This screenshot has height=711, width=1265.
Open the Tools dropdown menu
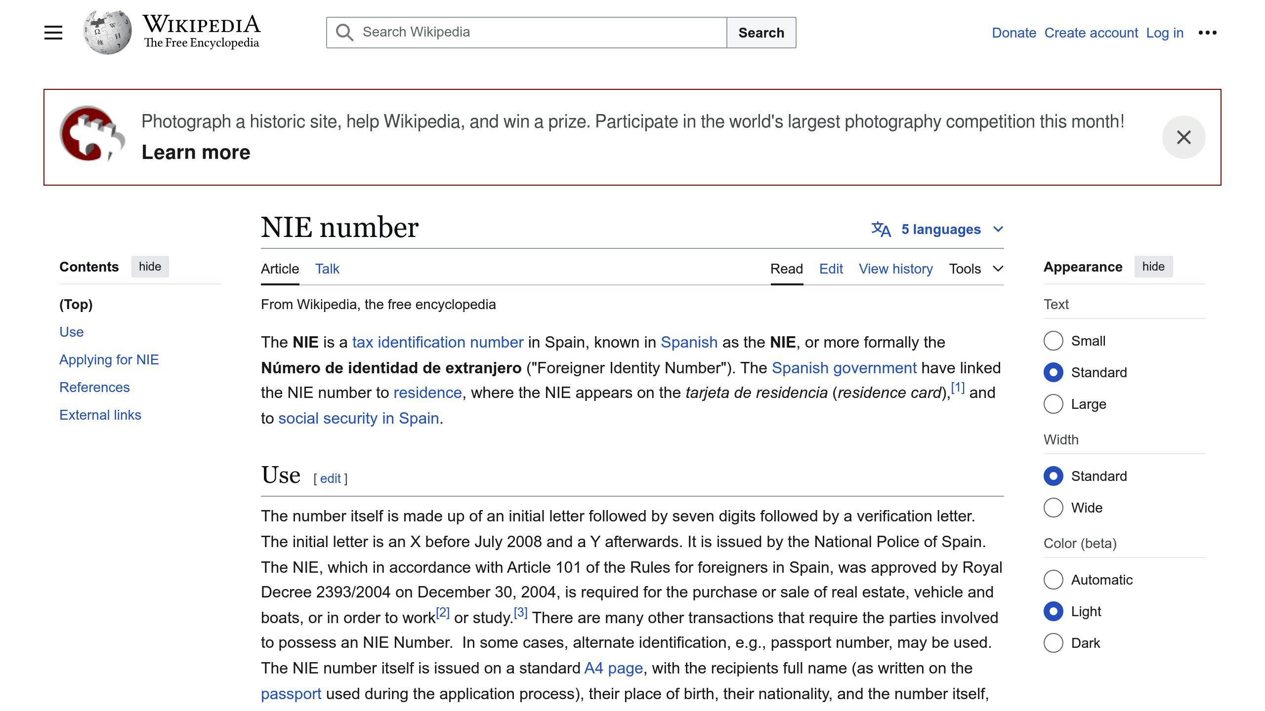click(x=976, y=269)
